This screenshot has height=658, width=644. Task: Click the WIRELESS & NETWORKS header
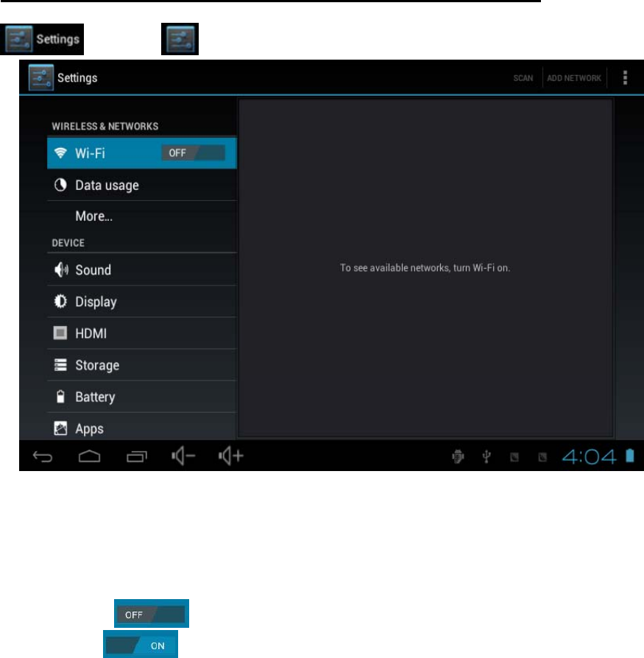click(105, 127)
